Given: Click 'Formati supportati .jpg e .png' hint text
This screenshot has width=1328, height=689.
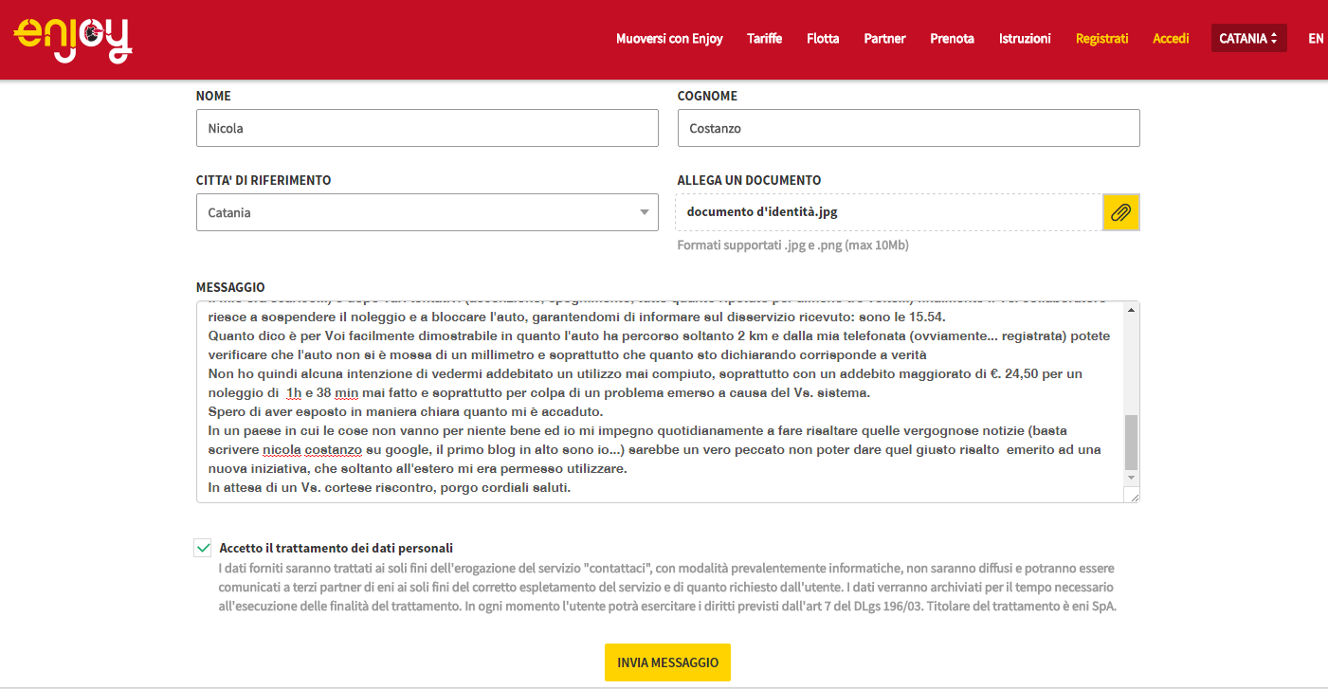Looking at the screenshot, I should (792, 245).
